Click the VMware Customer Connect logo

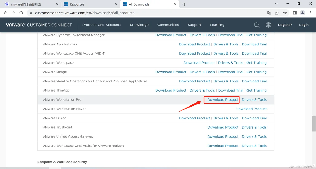click(x=39, y=25)
